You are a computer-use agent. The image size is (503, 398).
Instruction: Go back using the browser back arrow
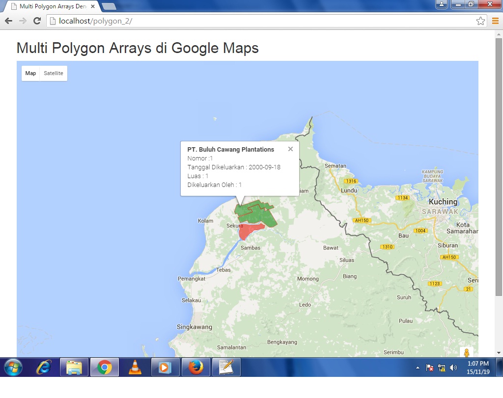click(9, 21)
